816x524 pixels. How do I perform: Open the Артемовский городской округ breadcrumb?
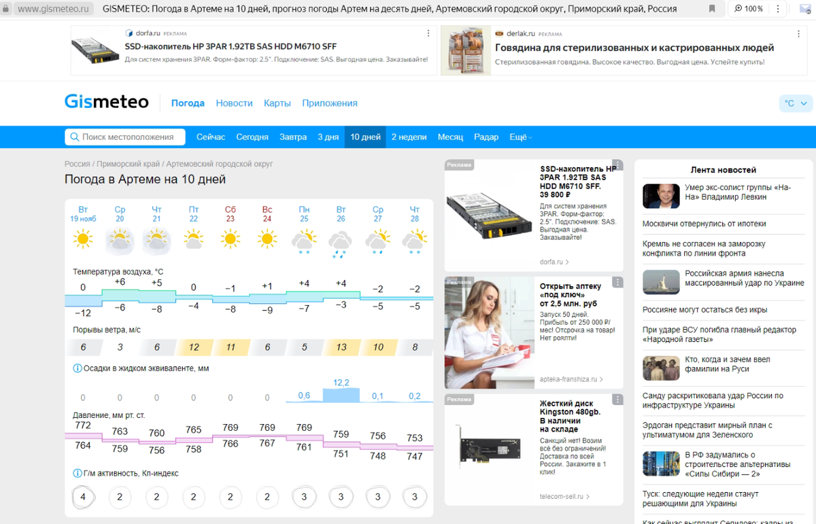220,164
